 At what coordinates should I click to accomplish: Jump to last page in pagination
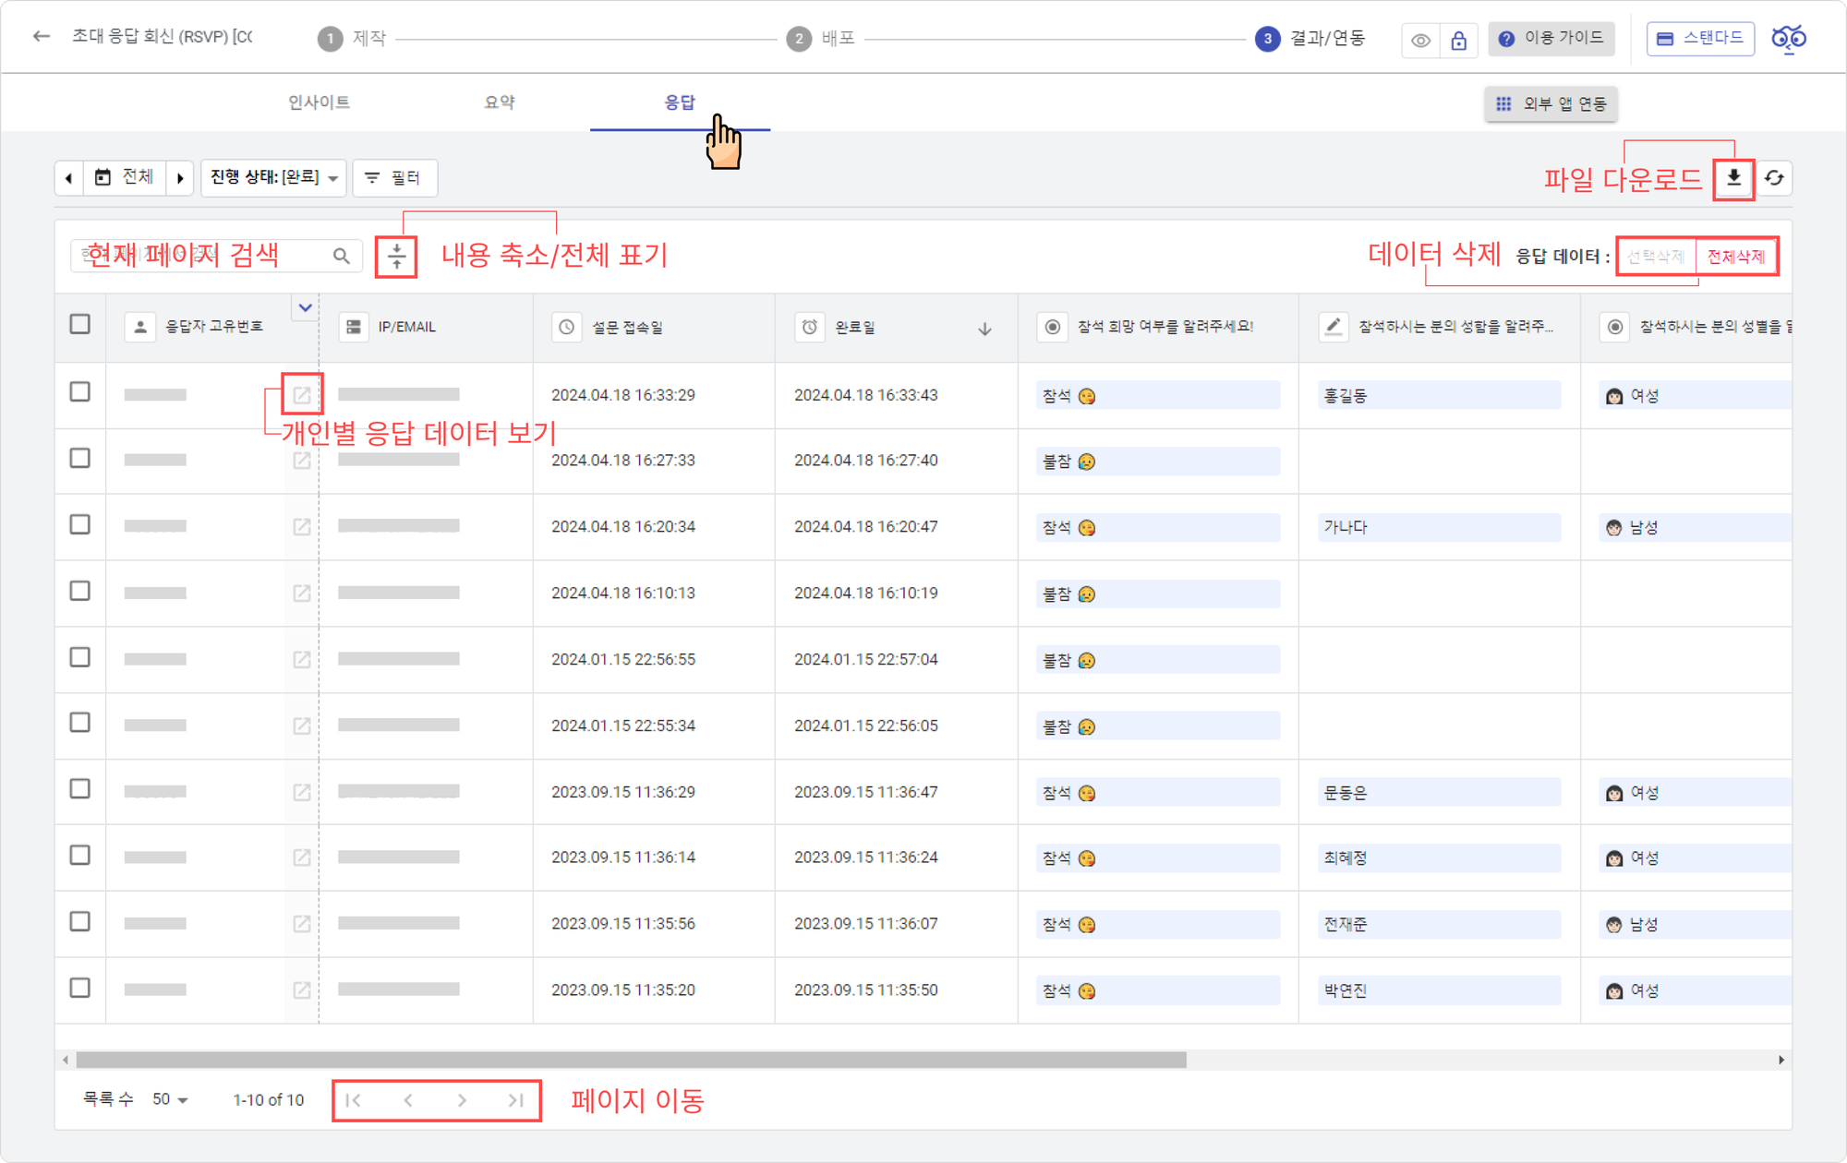point(516,1100)
